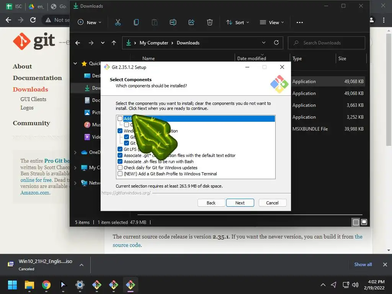Open File Explorer from the taskbar

click(x=29, y=285)
